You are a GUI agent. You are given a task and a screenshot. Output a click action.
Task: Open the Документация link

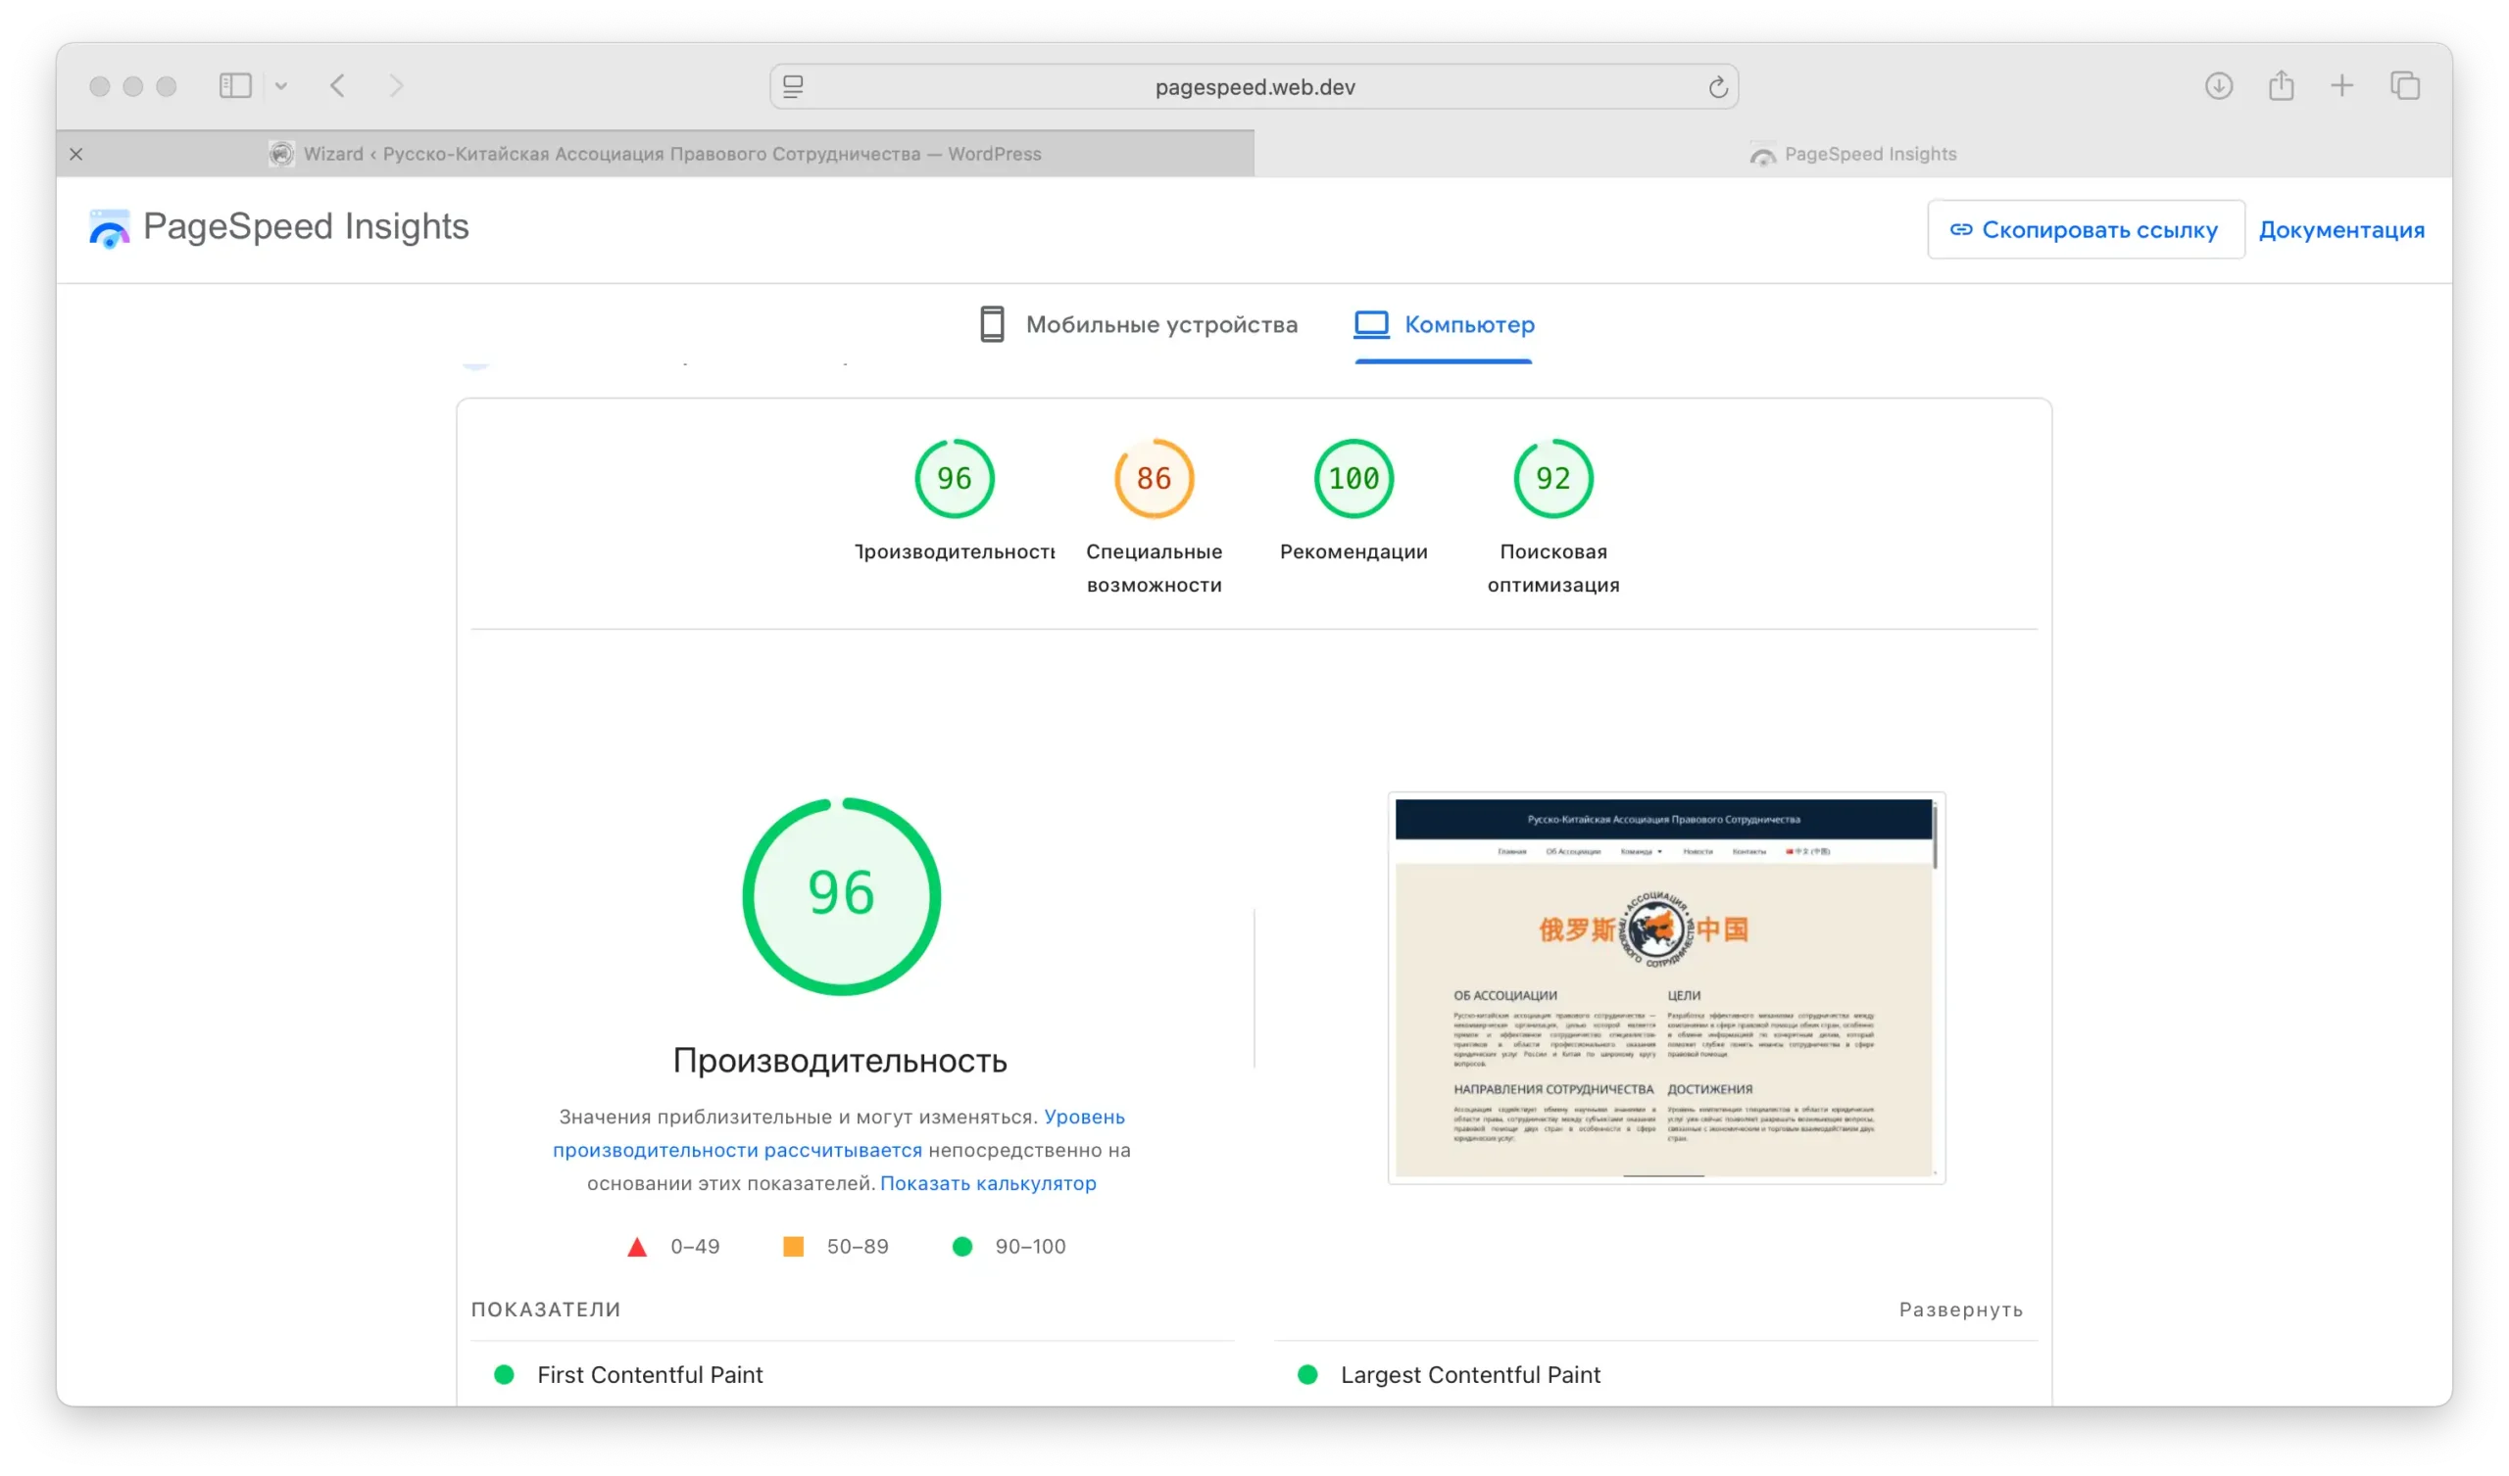point(2340,230)
